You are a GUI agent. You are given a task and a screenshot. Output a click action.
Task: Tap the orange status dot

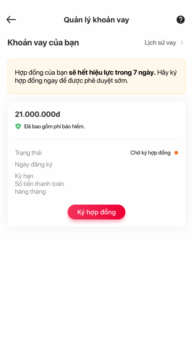point(176,153)
